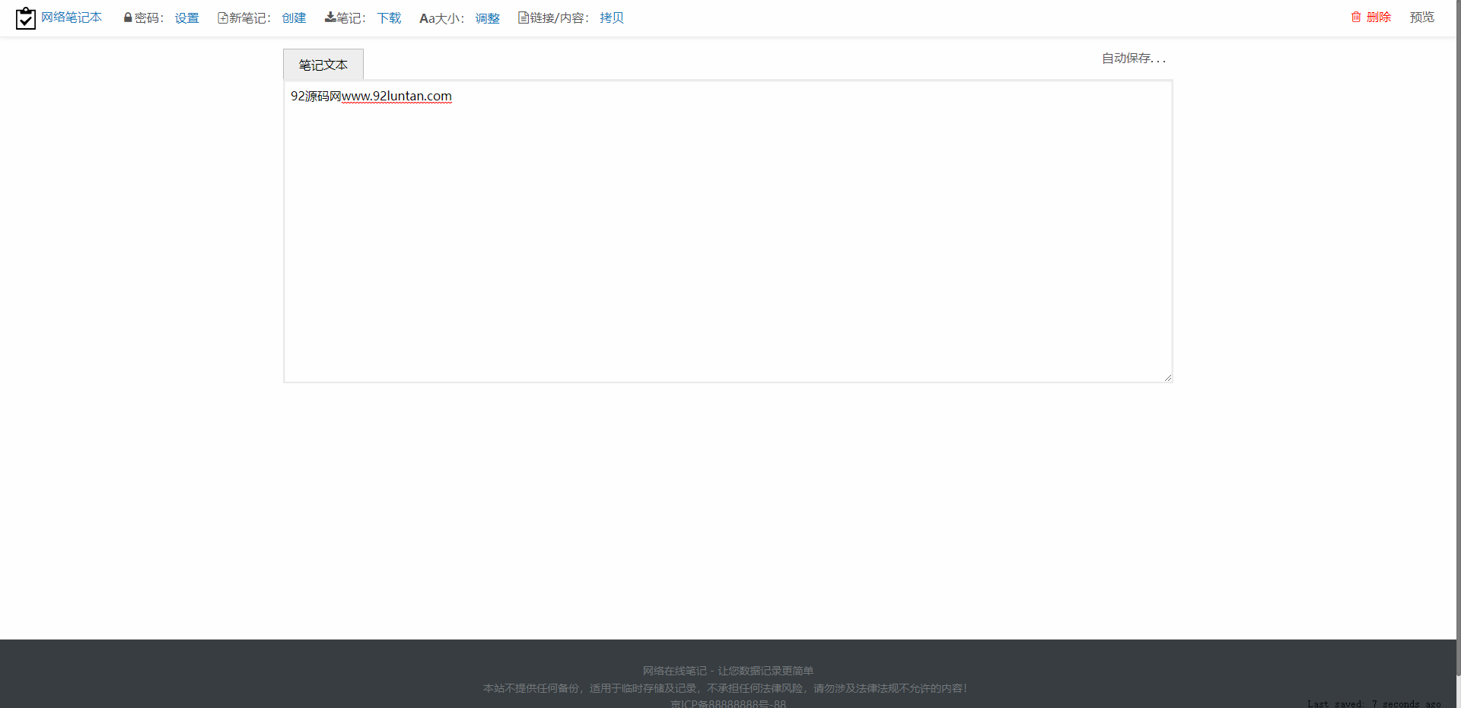Download the note with 下载 link
The image size is (1461, 708).
[x=389, y=18]
